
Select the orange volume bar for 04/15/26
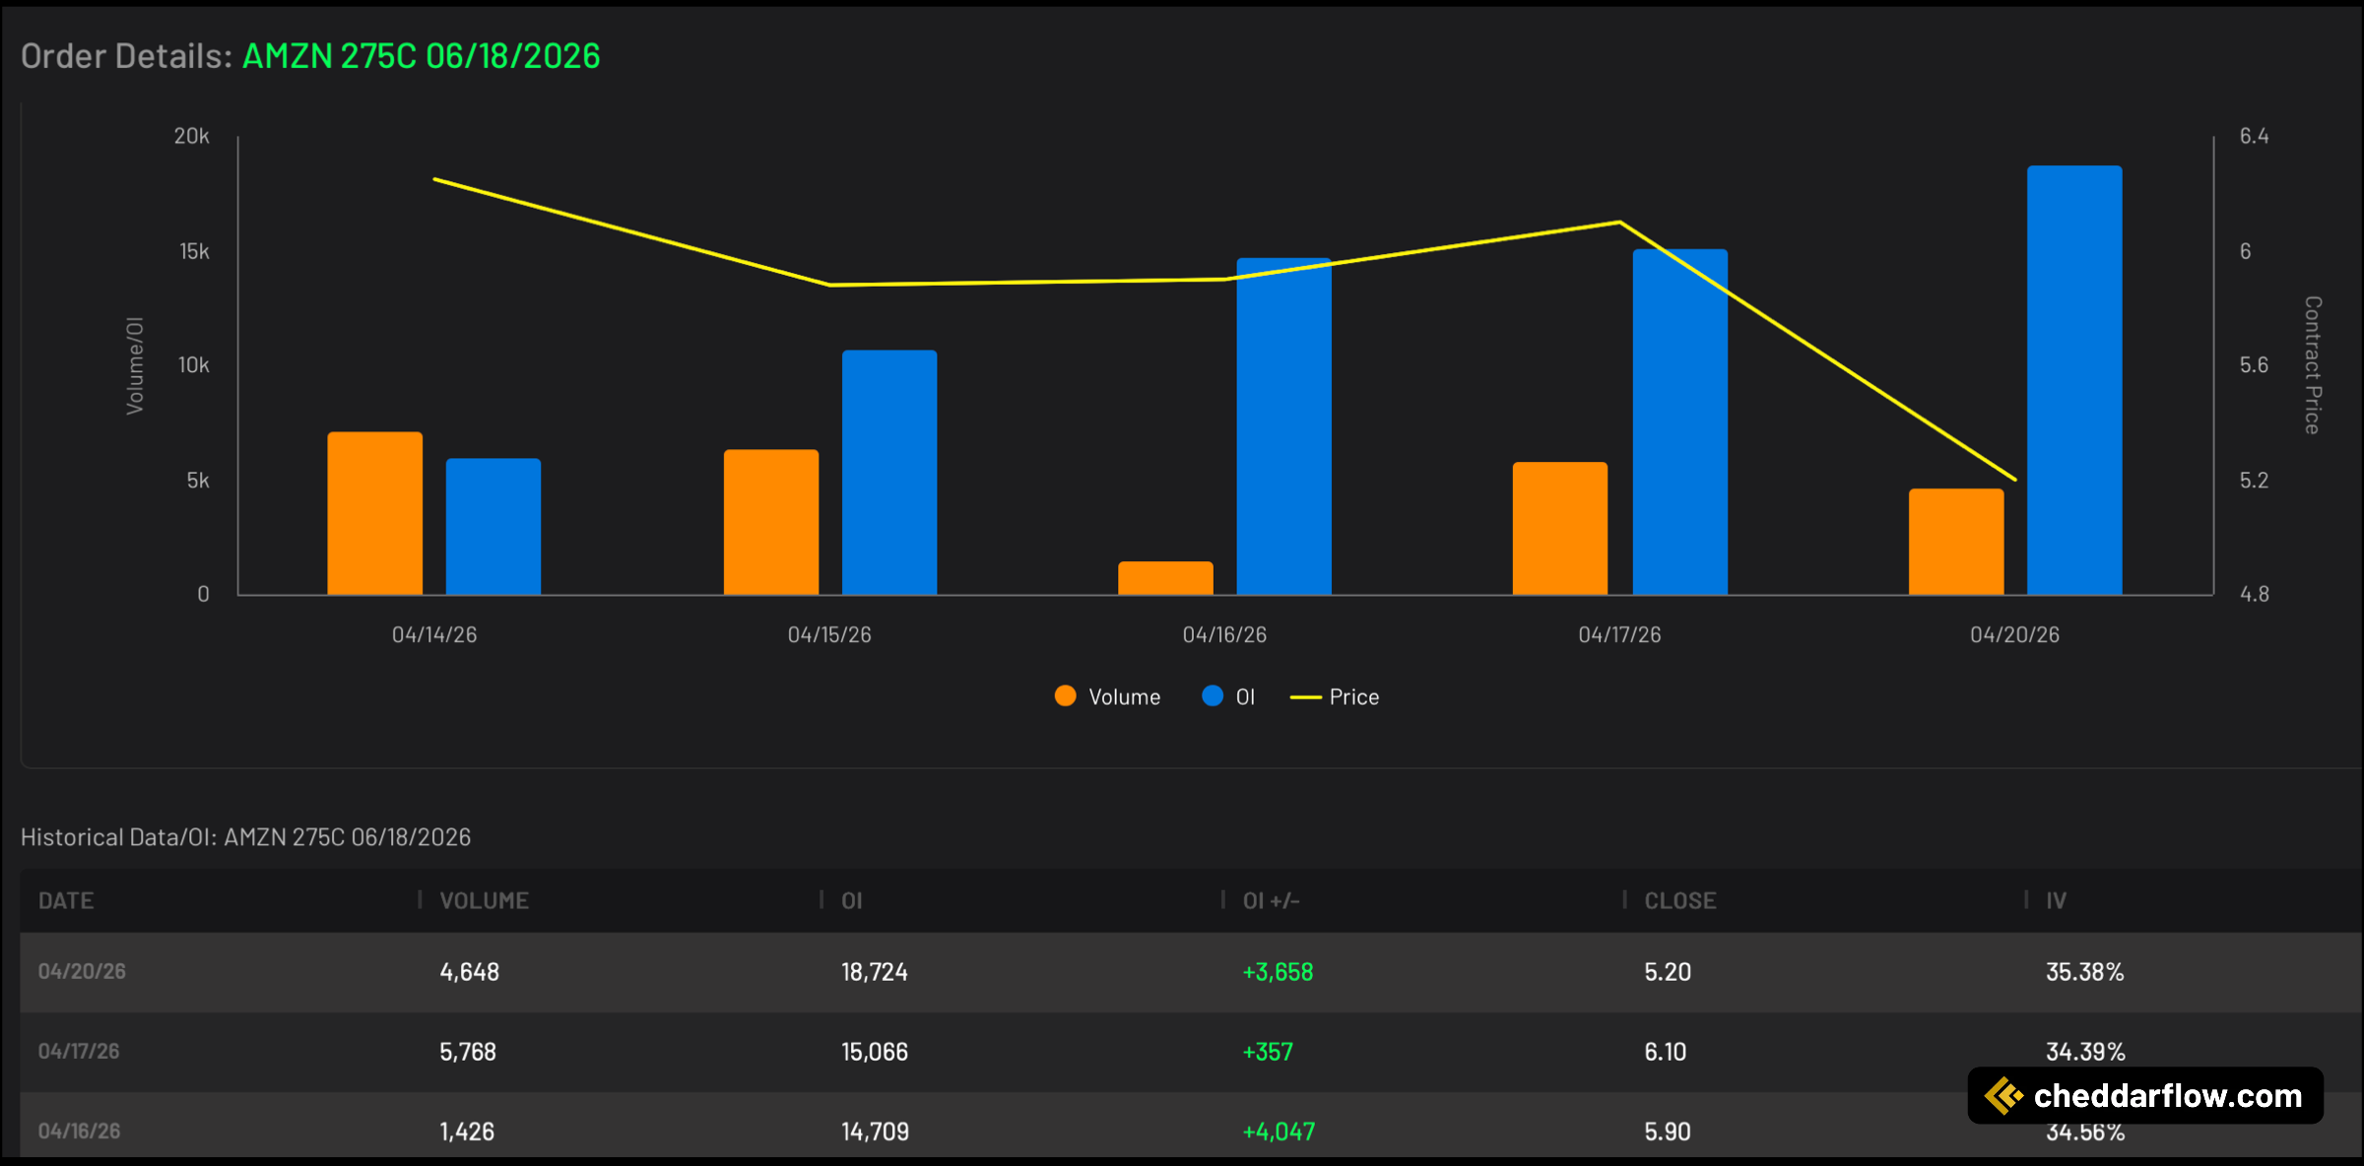tap(771, 522)
